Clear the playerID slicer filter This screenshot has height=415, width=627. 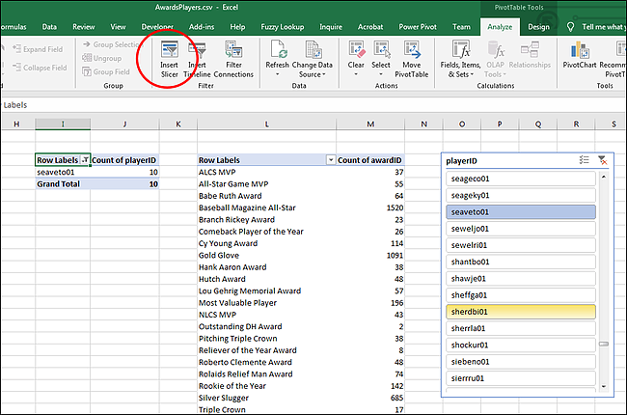(603, 160)
